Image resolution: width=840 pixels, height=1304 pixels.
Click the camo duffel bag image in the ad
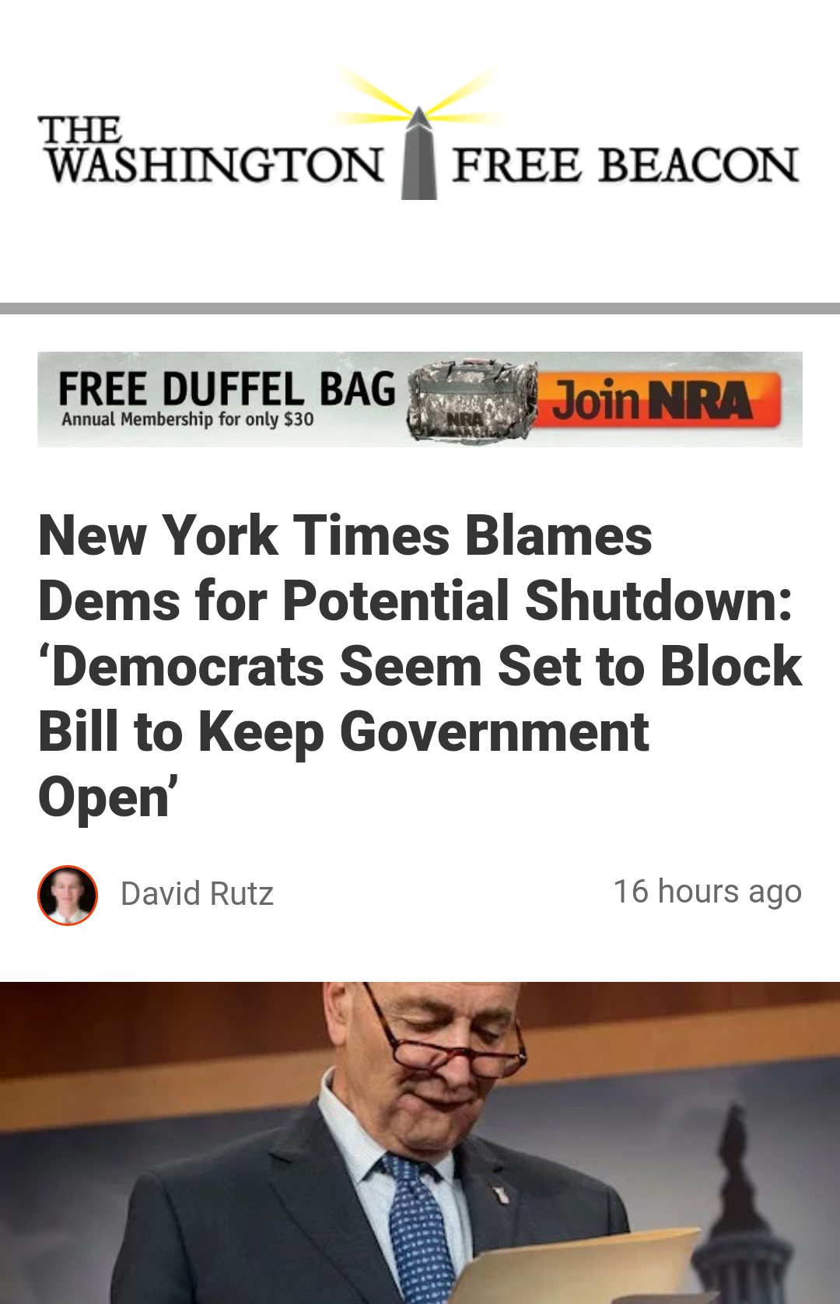(473, 401)
